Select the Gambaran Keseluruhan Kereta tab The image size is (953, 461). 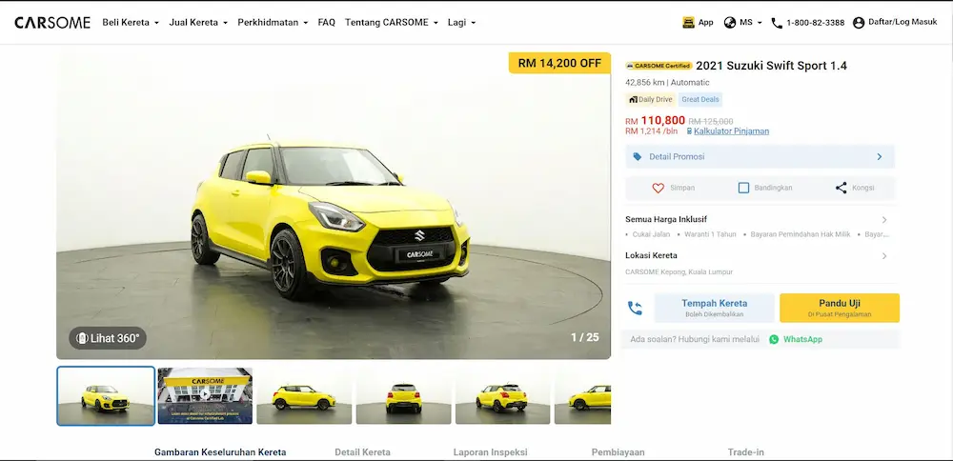(220, 452)
